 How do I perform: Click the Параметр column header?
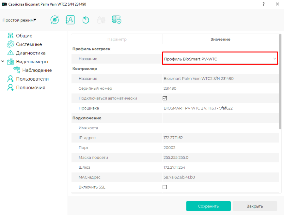tap(117, 39)
